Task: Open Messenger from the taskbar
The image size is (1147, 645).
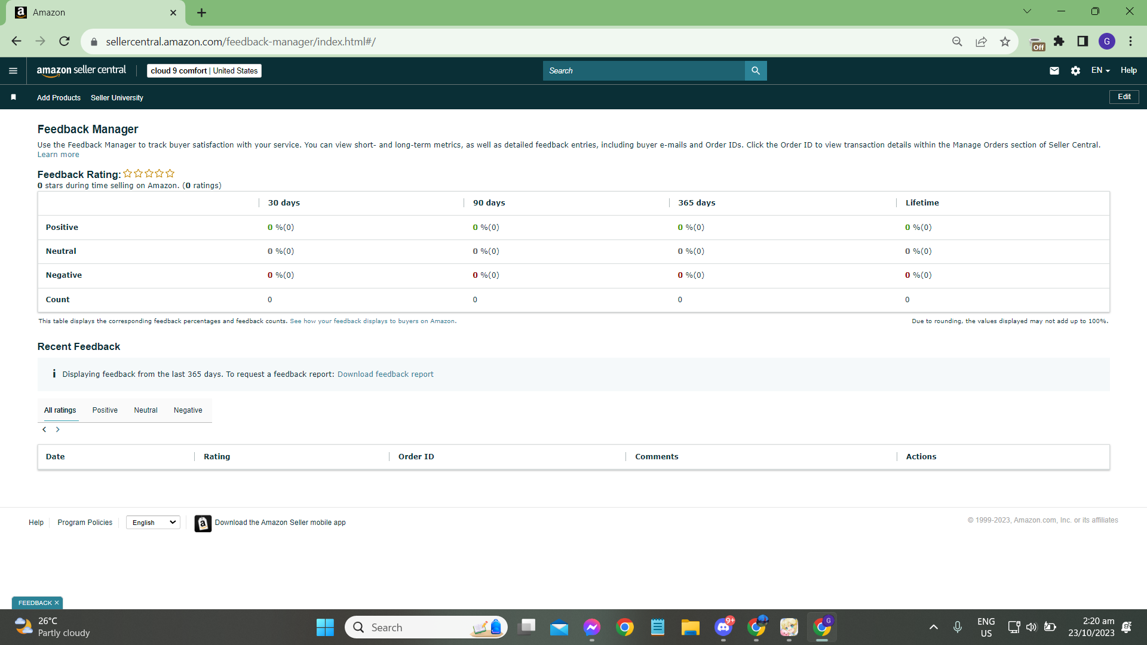Action: coord(592,627)
